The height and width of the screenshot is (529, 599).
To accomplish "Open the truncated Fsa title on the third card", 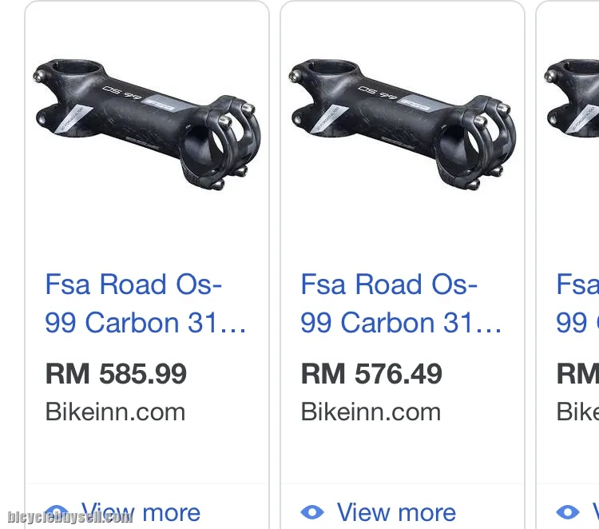I will tap(577, 304).
